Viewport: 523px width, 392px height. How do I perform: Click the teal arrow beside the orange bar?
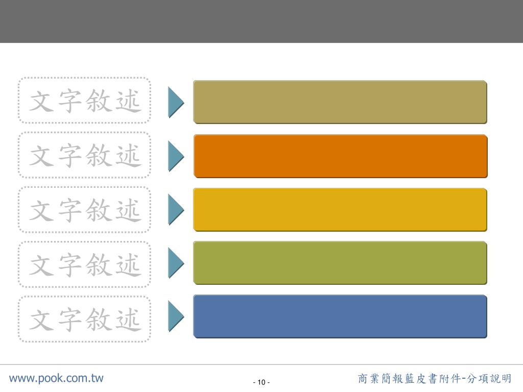(176, 156)
